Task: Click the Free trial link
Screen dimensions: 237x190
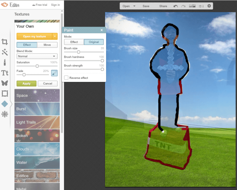Action: point(42,5)
